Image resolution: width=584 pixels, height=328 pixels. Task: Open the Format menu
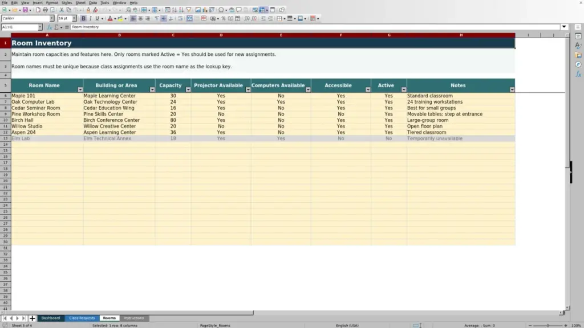pyautogui.click(x=52, y=3)
